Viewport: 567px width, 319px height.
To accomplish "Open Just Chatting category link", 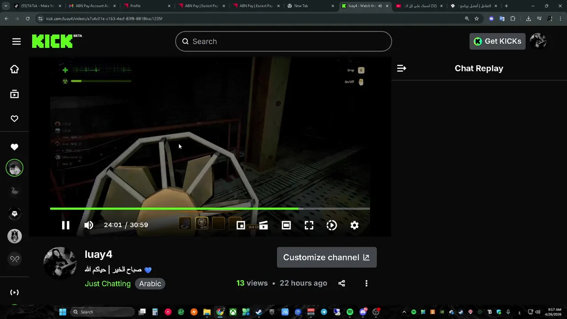I will pos(108,284).
